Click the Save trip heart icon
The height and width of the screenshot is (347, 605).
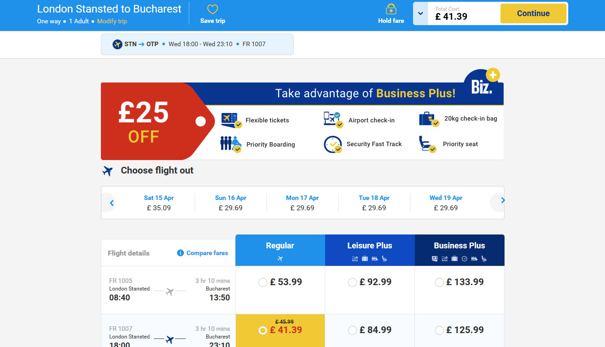(213, 9)
